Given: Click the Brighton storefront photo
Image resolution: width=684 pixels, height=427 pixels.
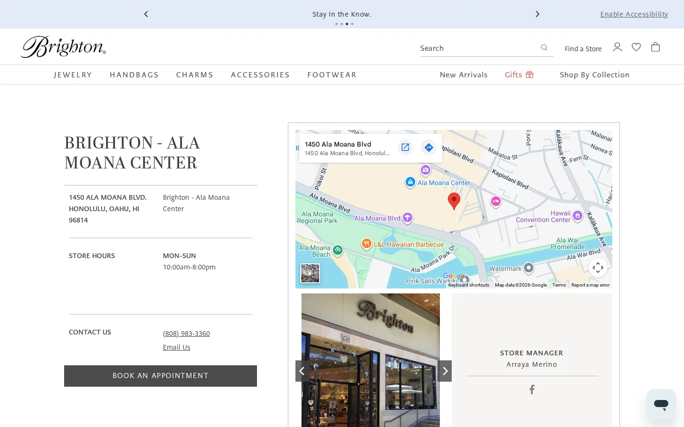Looking at the screenshot, I should coord(370,360).
